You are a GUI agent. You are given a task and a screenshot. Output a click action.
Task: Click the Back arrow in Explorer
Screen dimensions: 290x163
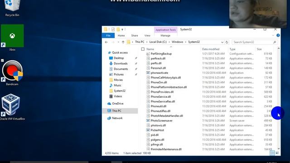[106, 42]
